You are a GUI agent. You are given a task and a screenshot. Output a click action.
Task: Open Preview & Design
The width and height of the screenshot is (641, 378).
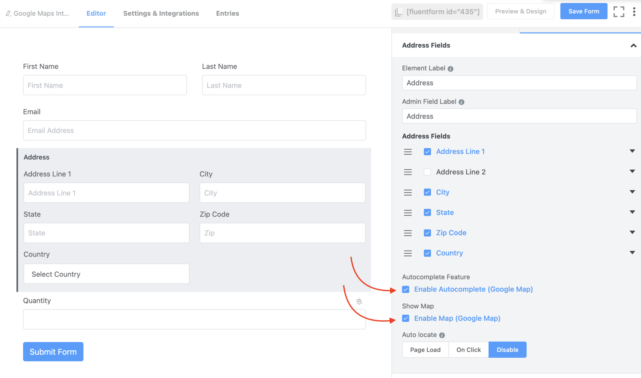pyautogui.click(x=520, y=11)
